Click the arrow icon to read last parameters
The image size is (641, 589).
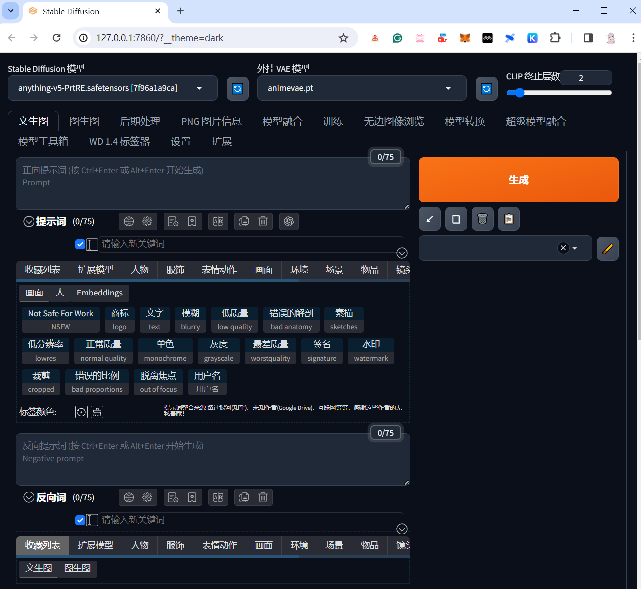(429, 219)
